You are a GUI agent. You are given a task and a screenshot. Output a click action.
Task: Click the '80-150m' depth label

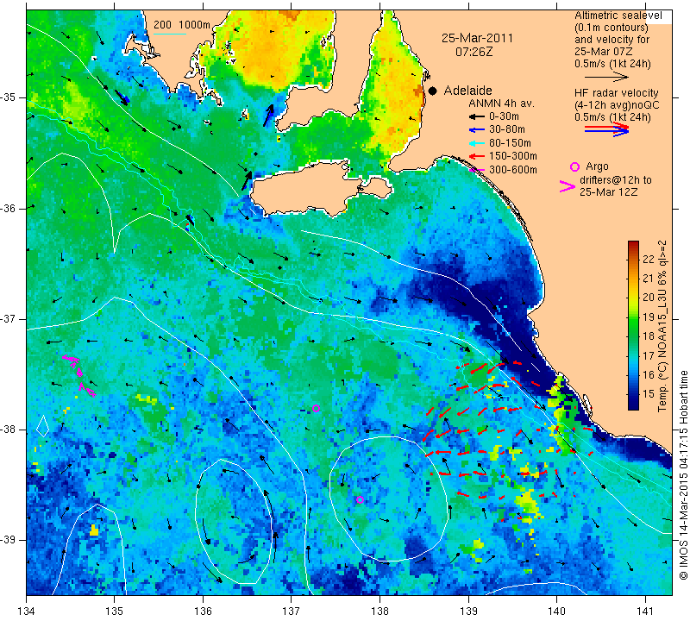click(510, 143)
